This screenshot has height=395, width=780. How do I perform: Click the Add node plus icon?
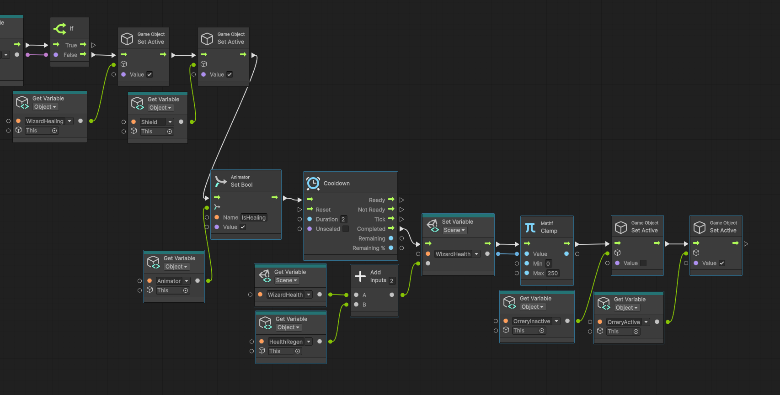coord(360,276)
